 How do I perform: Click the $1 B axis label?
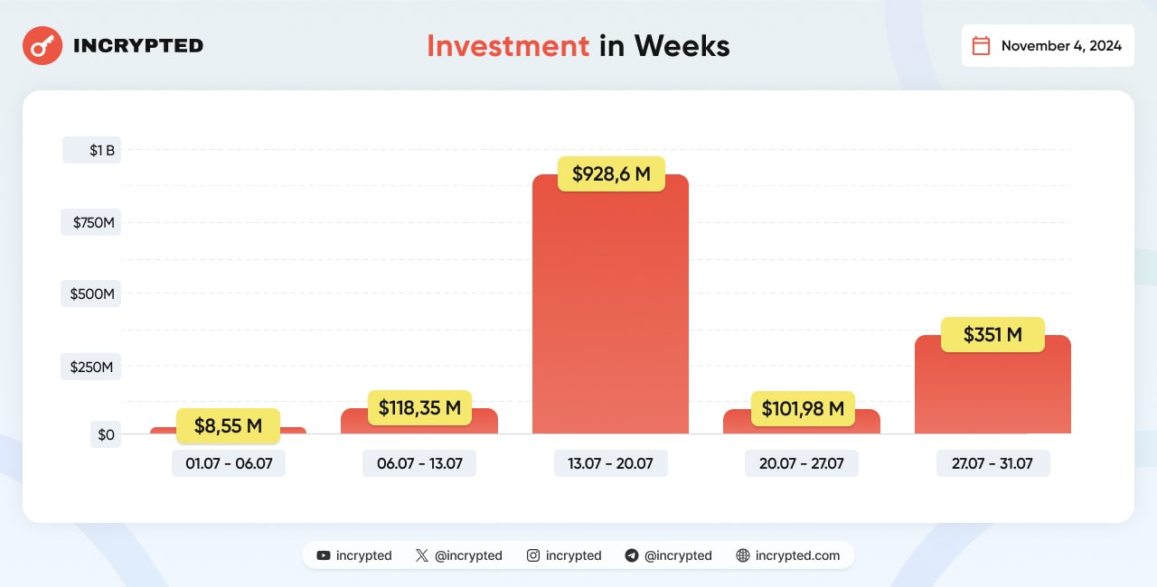pyautogui.click(x=91, y=150)
